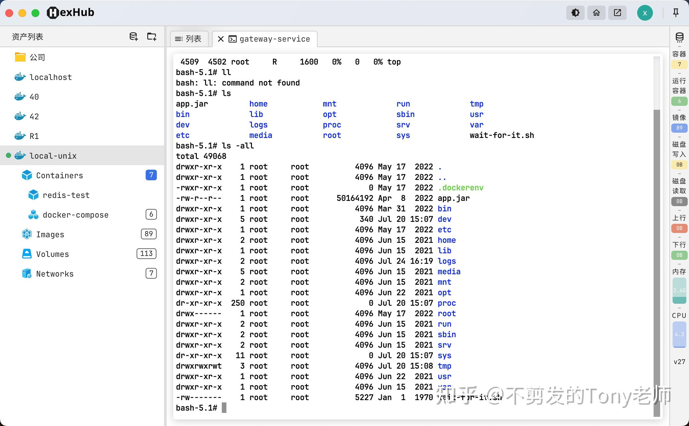Select the Images entry in sidebar
The width and height of the screenshot is (689, 426).
click(50, 234)
